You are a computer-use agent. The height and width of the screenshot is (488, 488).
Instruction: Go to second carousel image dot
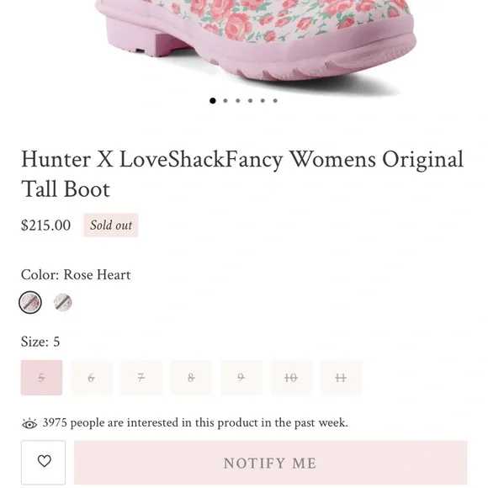[225, 100]
